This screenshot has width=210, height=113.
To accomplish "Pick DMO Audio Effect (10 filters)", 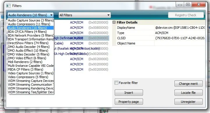I will 31,51.
